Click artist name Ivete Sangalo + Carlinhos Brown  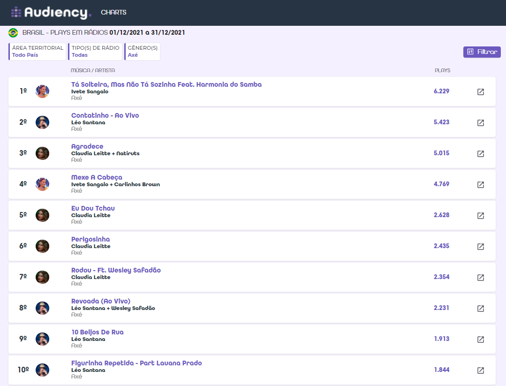click(115, 184)
